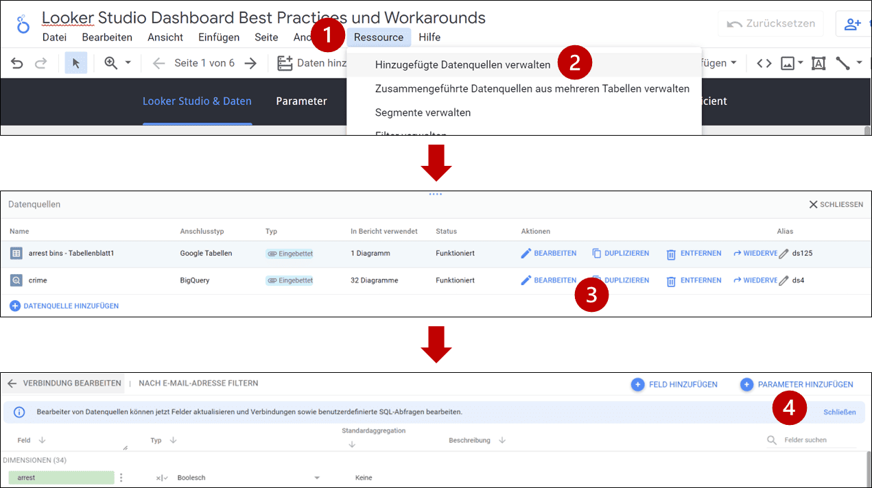The width and height of the screenshot is (872, 488).
Task: Open the Einfügen menu
Action: coord(219,37)
